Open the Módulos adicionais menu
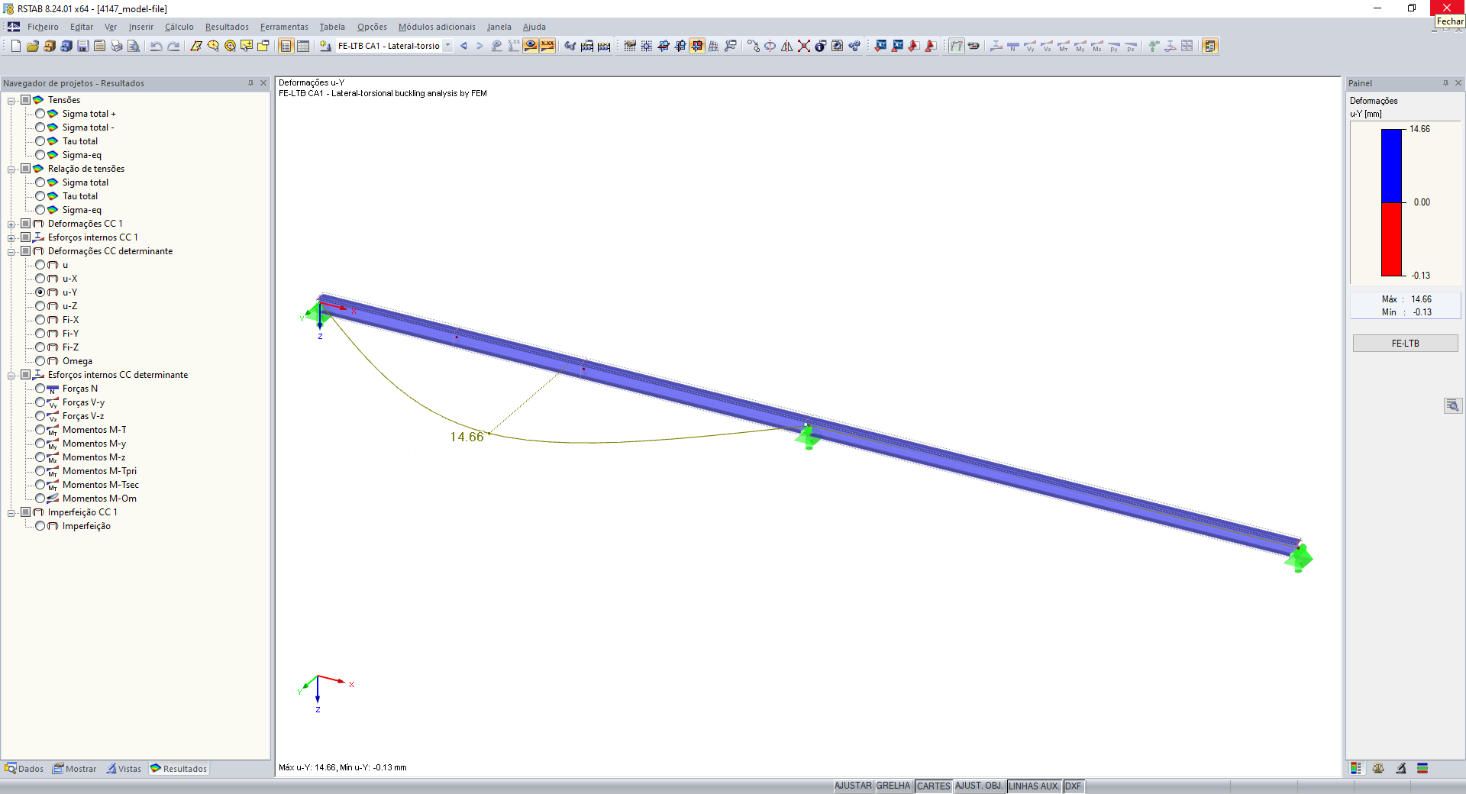 (437, 27)
